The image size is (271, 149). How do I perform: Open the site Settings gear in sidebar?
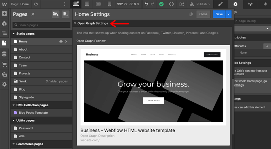[4, 84]
